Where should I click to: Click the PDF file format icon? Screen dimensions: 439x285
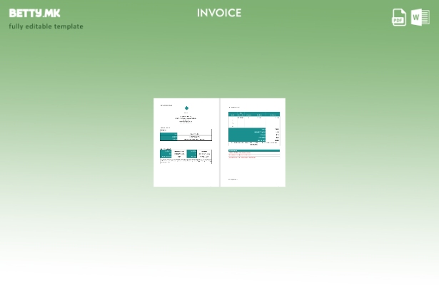399,17
